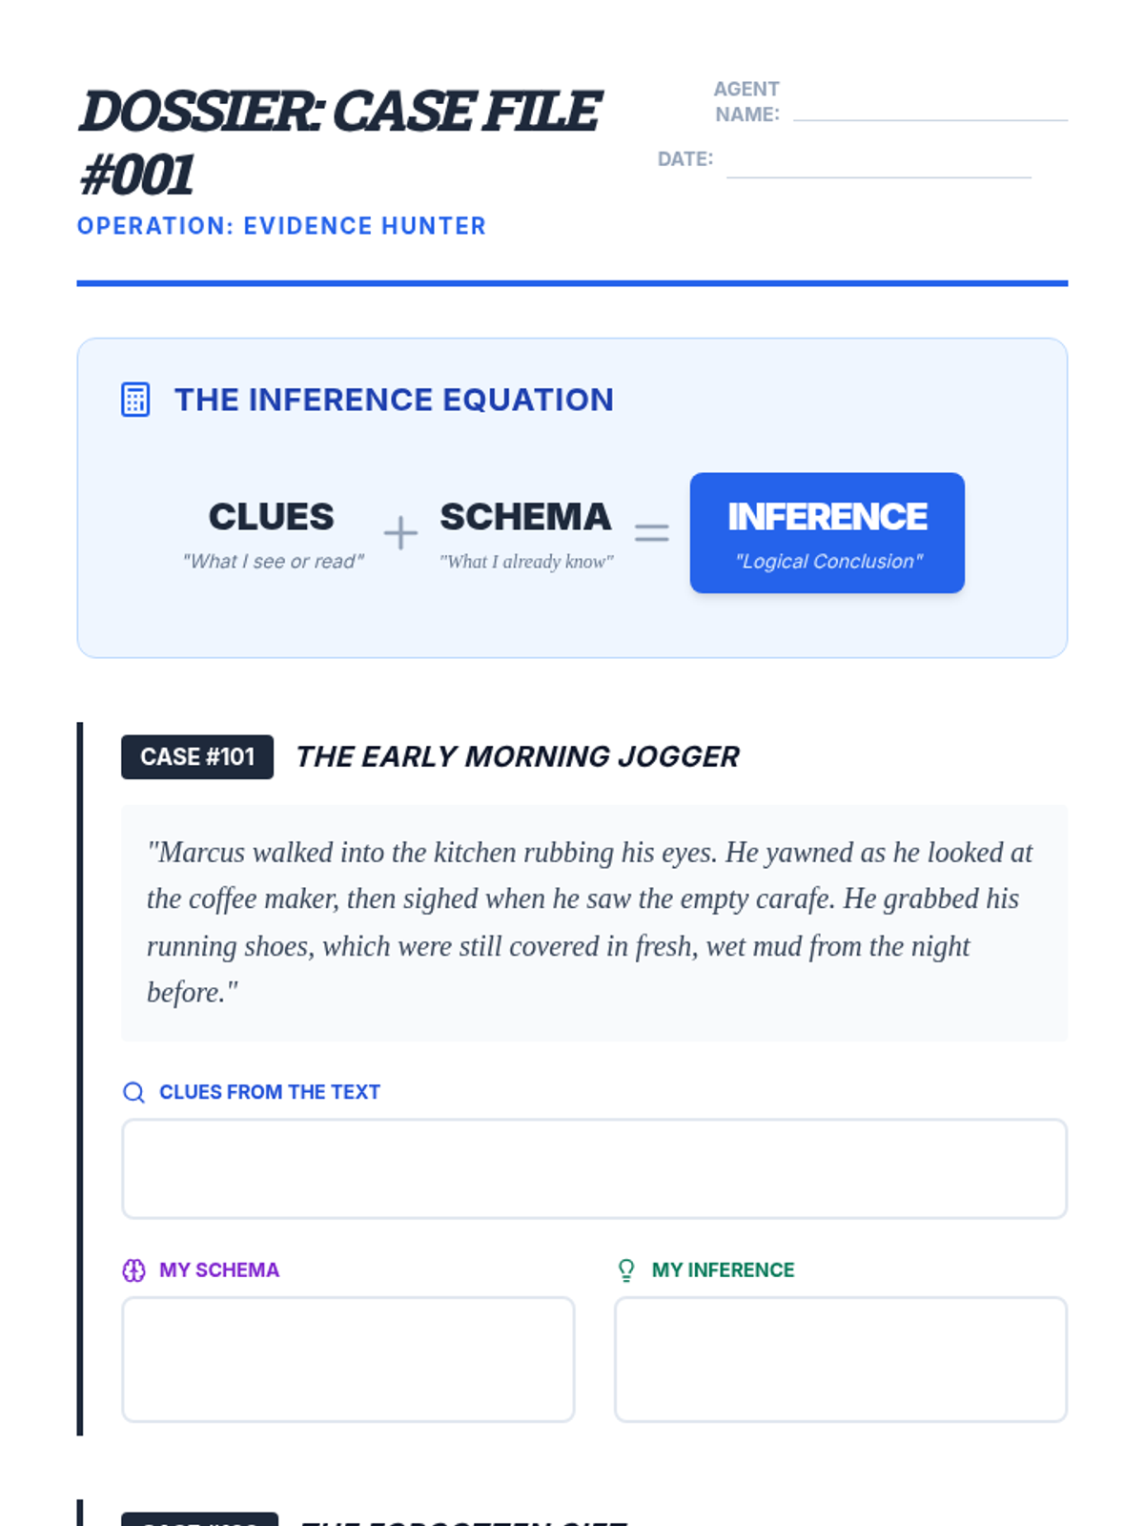Viewport: 1144px width, 1526px height.
Task: Click the plus sign between Clues and Schema
Action: (x=400, y=532)
